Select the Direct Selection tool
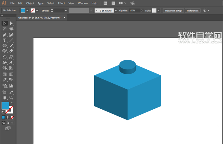This screenshot has height=144, width=223. click(x=11, y=23)
